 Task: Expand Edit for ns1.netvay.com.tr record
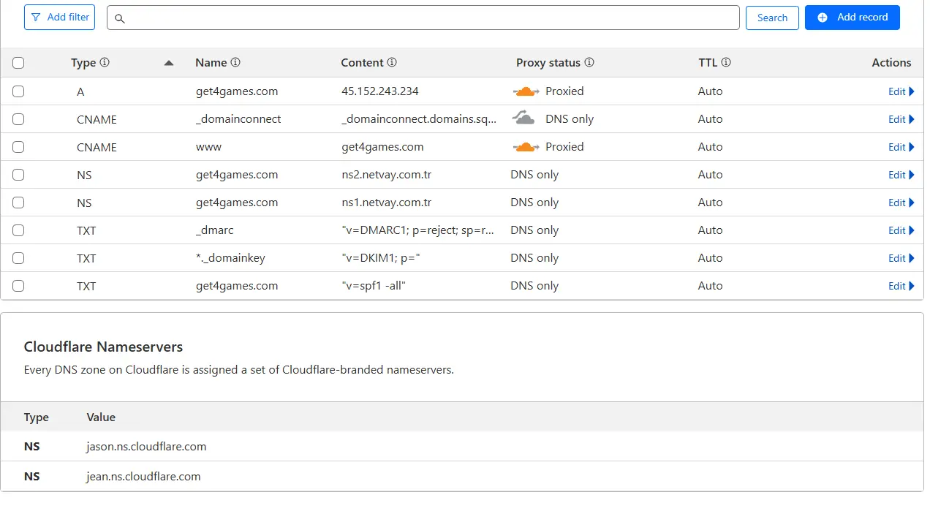click(901, 203)
